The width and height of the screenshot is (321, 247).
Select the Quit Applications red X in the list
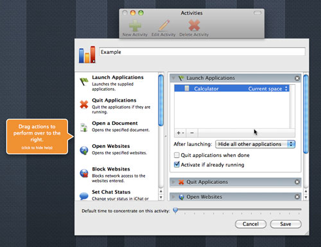(84, 104)
